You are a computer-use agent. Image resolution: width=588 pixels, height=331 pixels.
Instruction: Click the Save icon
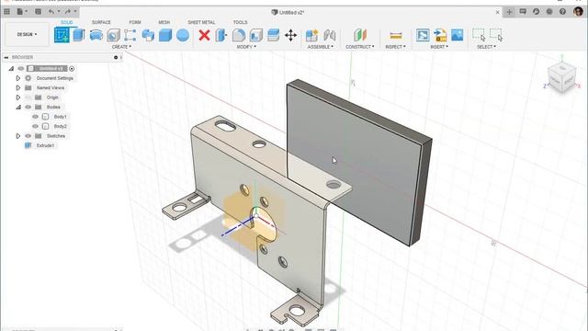[x=38, y=12]
